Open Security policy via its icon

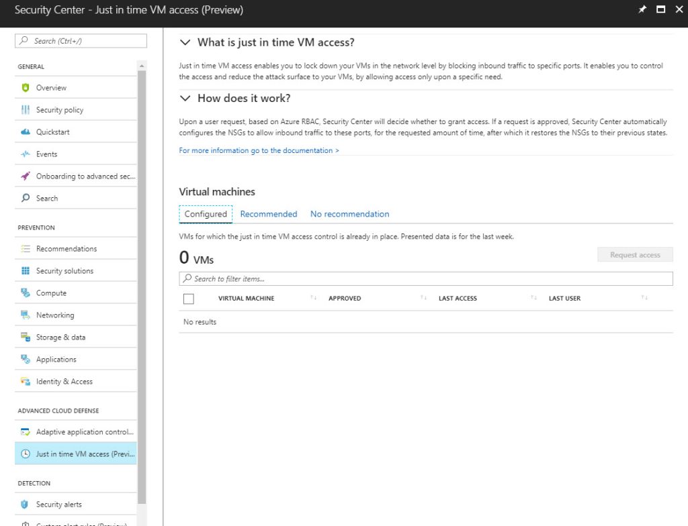(x=26, y=110)
